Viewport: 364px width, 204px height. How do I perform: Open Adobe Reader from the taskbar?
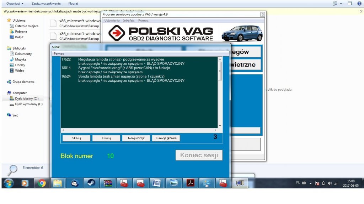coord(191,183)
